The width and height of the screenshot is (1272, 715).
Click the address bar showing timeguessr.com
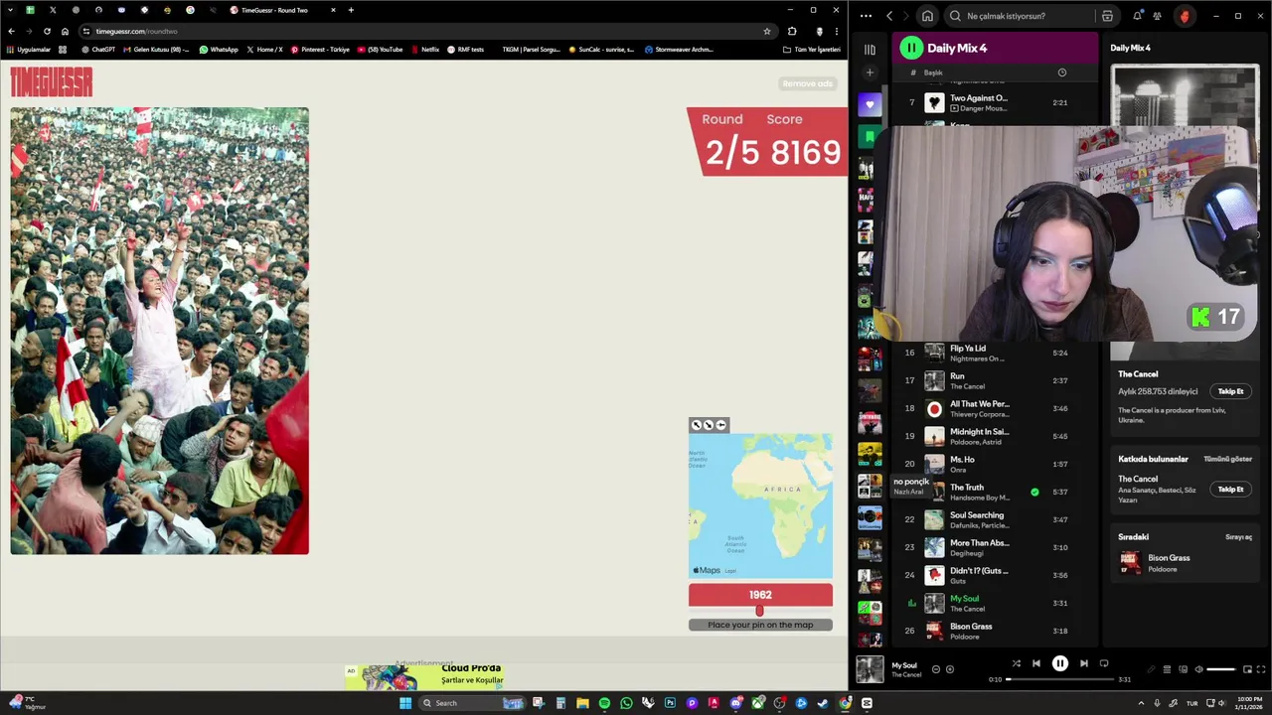(x=427, y=31)
